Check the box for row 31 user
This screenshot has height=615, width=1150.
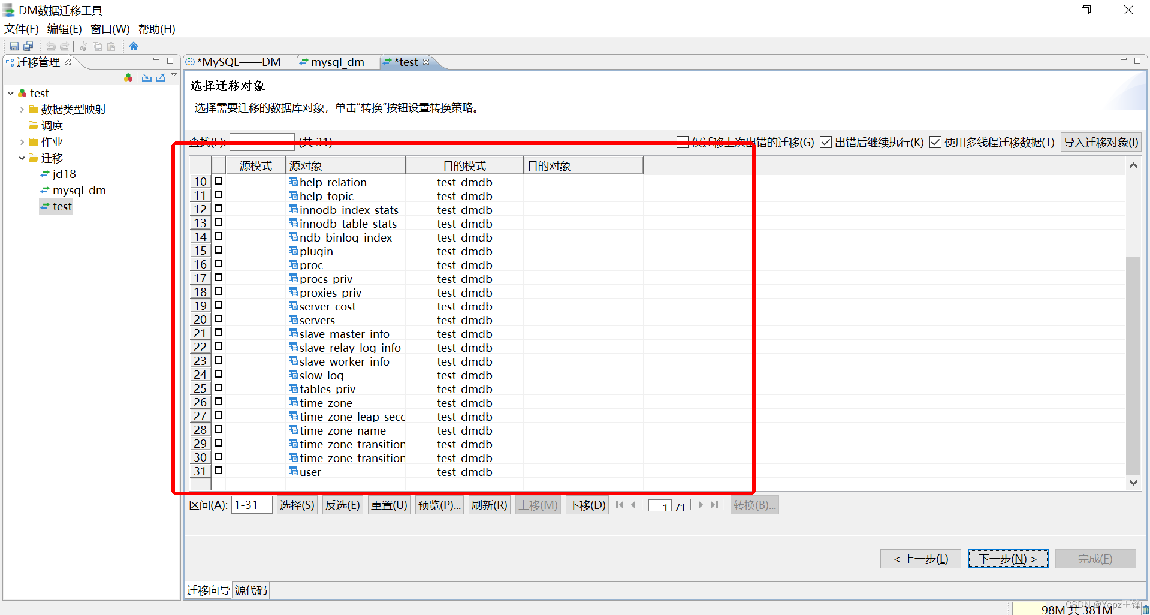tap(219, 471)
